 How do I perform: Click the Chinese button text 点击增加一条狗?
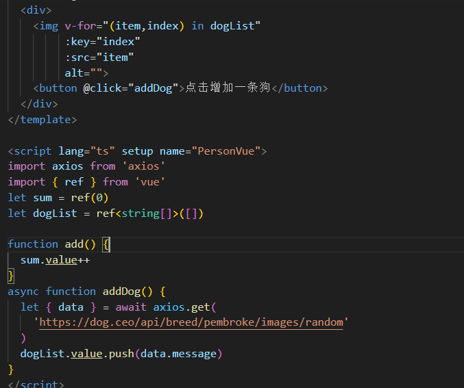(228, 88)
